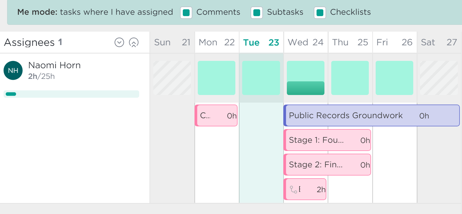Click Thursday's green workload block
This screenshot has height=214, width=462.
[x=350, y=78]
